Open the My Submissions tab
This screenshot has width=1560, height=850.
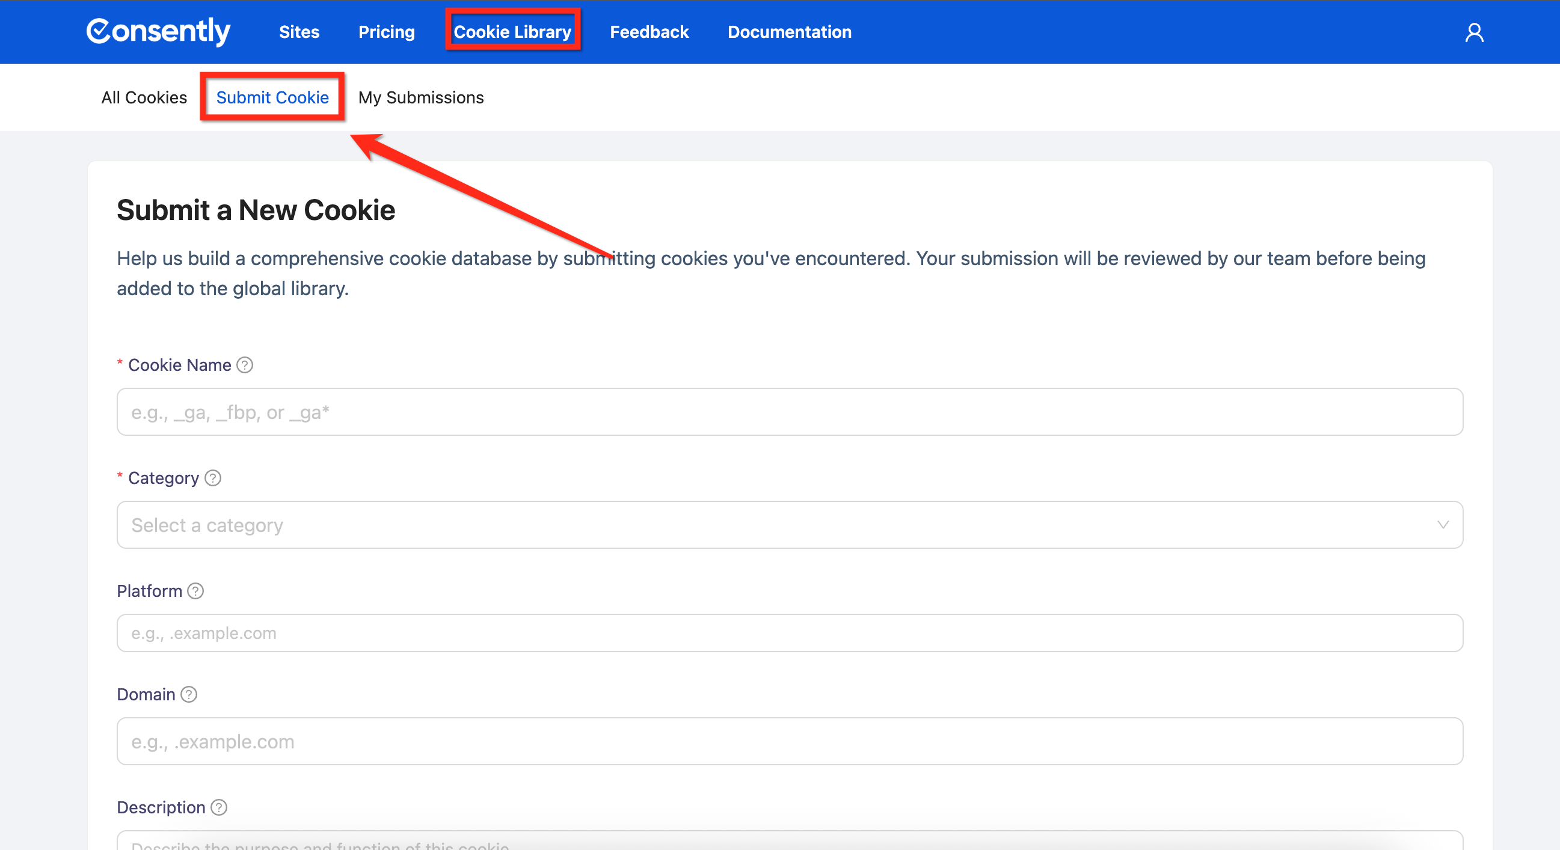[421, 97]
